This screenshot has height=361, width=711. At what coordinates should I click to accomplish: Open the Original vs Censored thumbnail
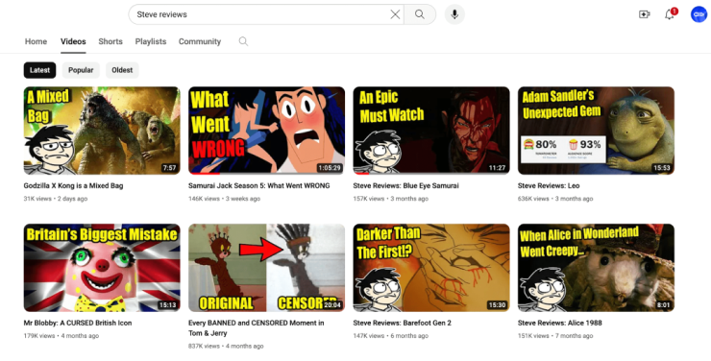click(267, 268)
